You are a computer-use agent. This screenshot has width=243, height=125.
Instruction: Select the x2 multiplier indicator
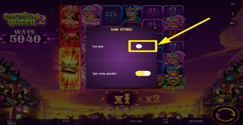pyautogui.click(x=153, y=98)
